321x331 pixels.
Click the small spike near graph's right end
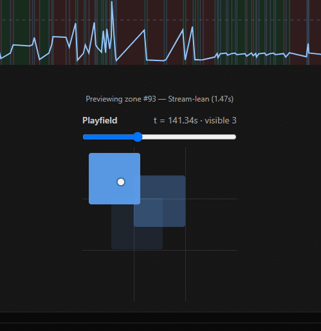click(x=308, y=45)
